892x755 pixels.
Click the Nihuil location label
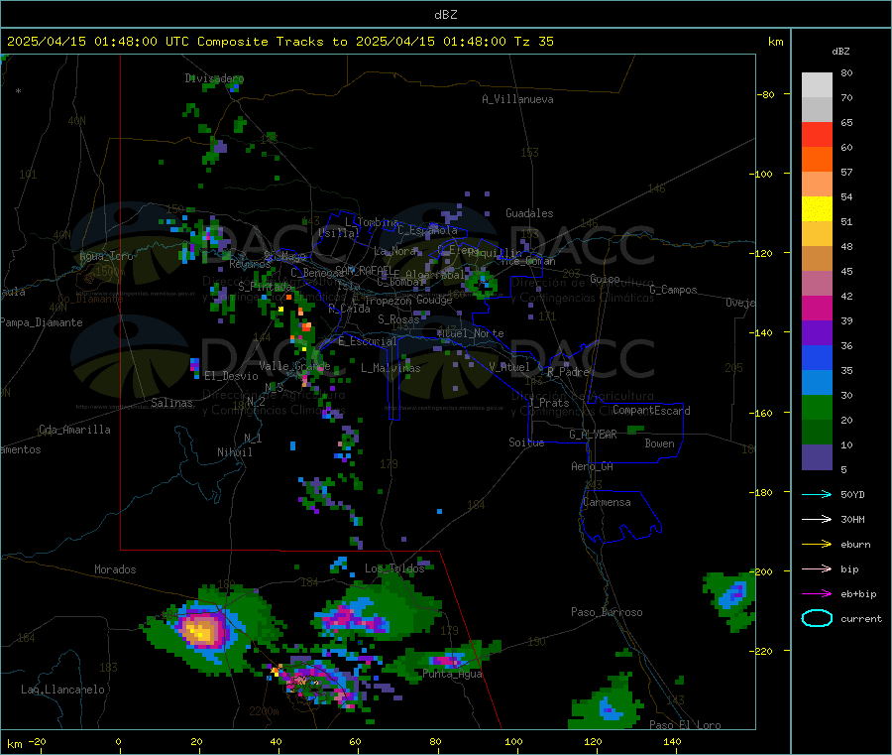tap(234, 452)
